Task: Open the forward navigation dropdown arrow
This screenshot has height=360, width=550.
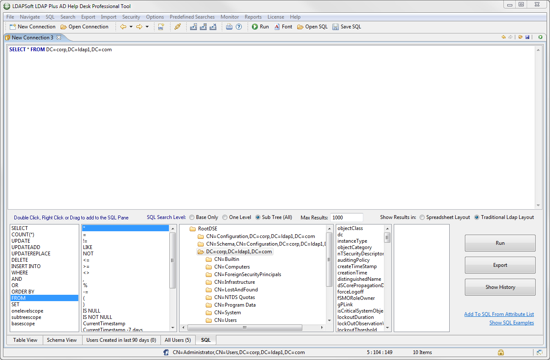Action: pos(147,27)
